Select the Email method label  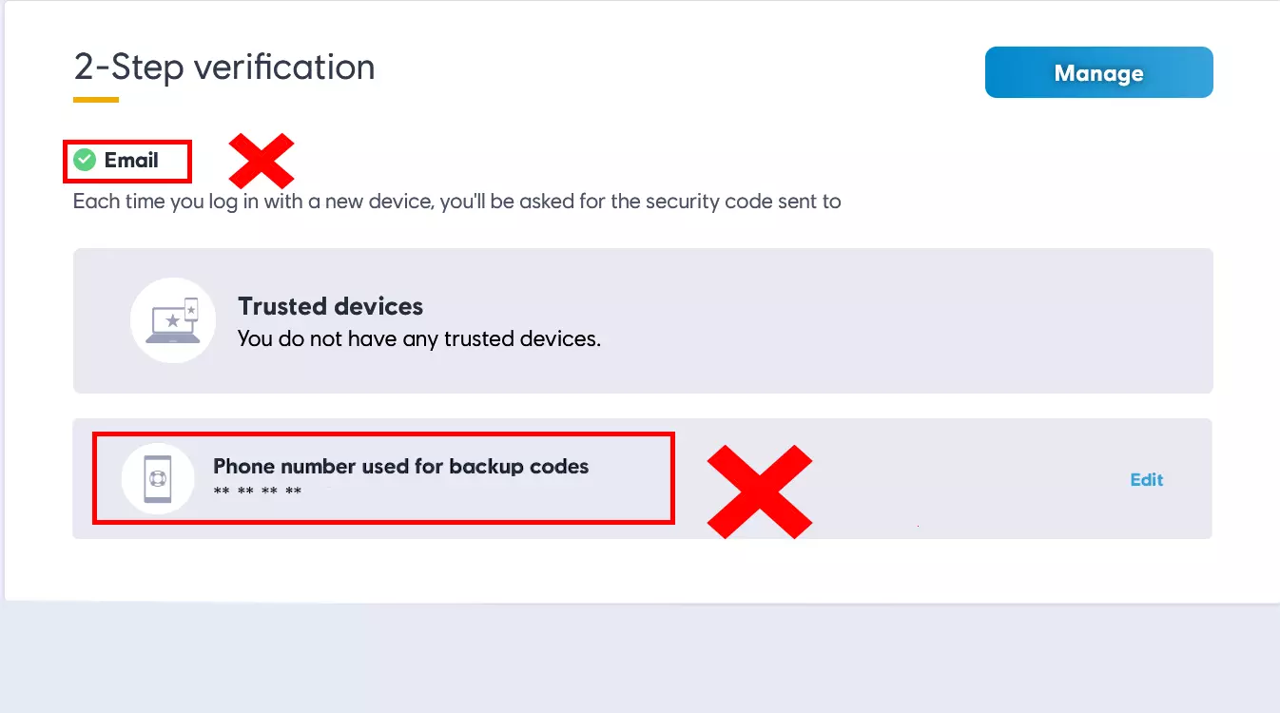tap(131, 160)
